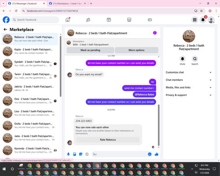Open conversation info purple icon
This screenshot has width=220, height=176.
pyautogui.click(x=155, y=33)
